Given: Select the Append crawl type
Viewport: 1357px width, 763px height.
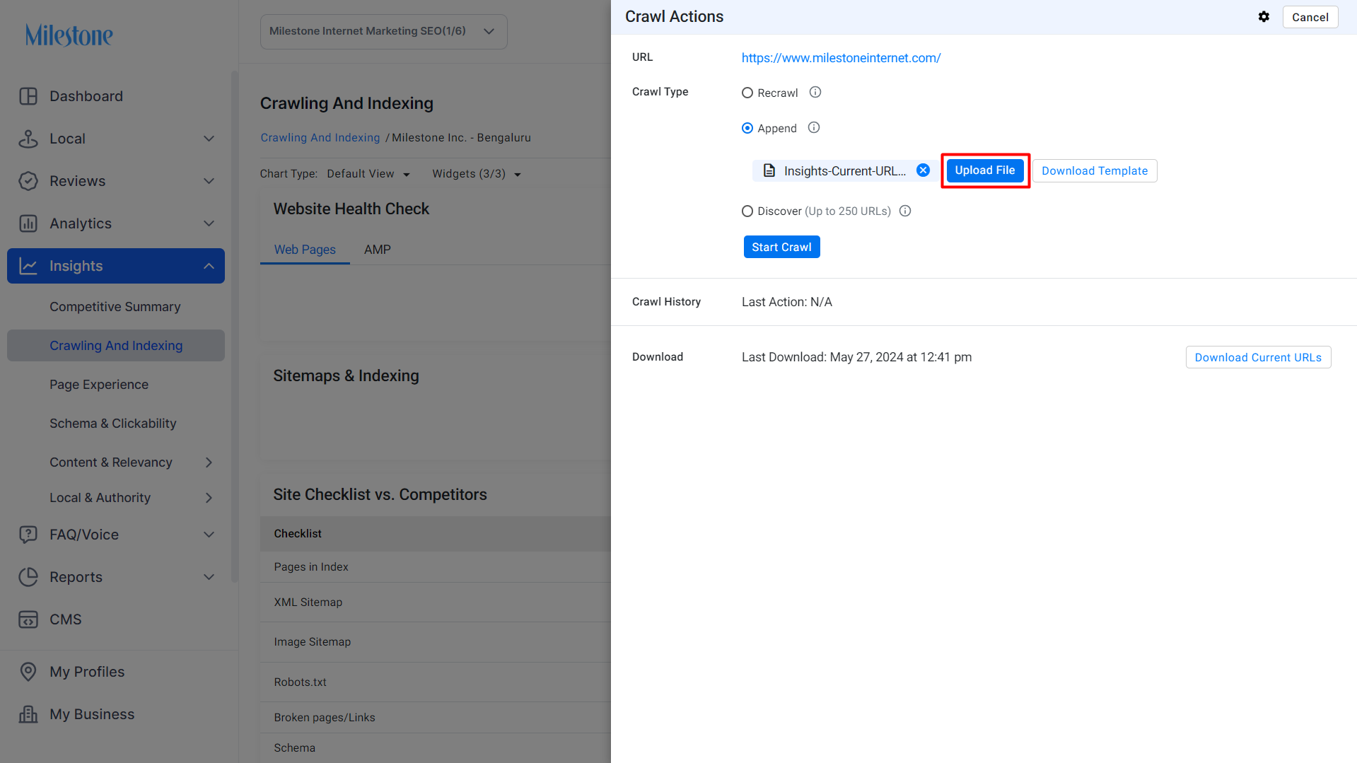Looking at the screenshot, I should tap(747, 128).
